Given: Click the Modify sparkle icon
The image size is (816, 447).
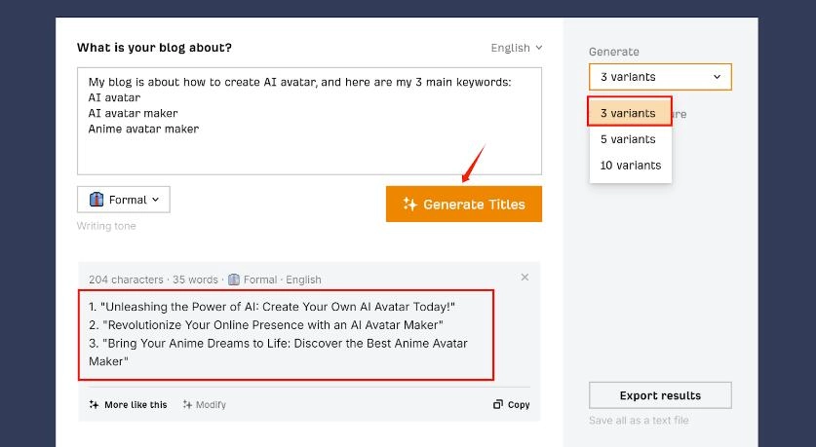Looking at the screenshot, I should pos(187,405).
